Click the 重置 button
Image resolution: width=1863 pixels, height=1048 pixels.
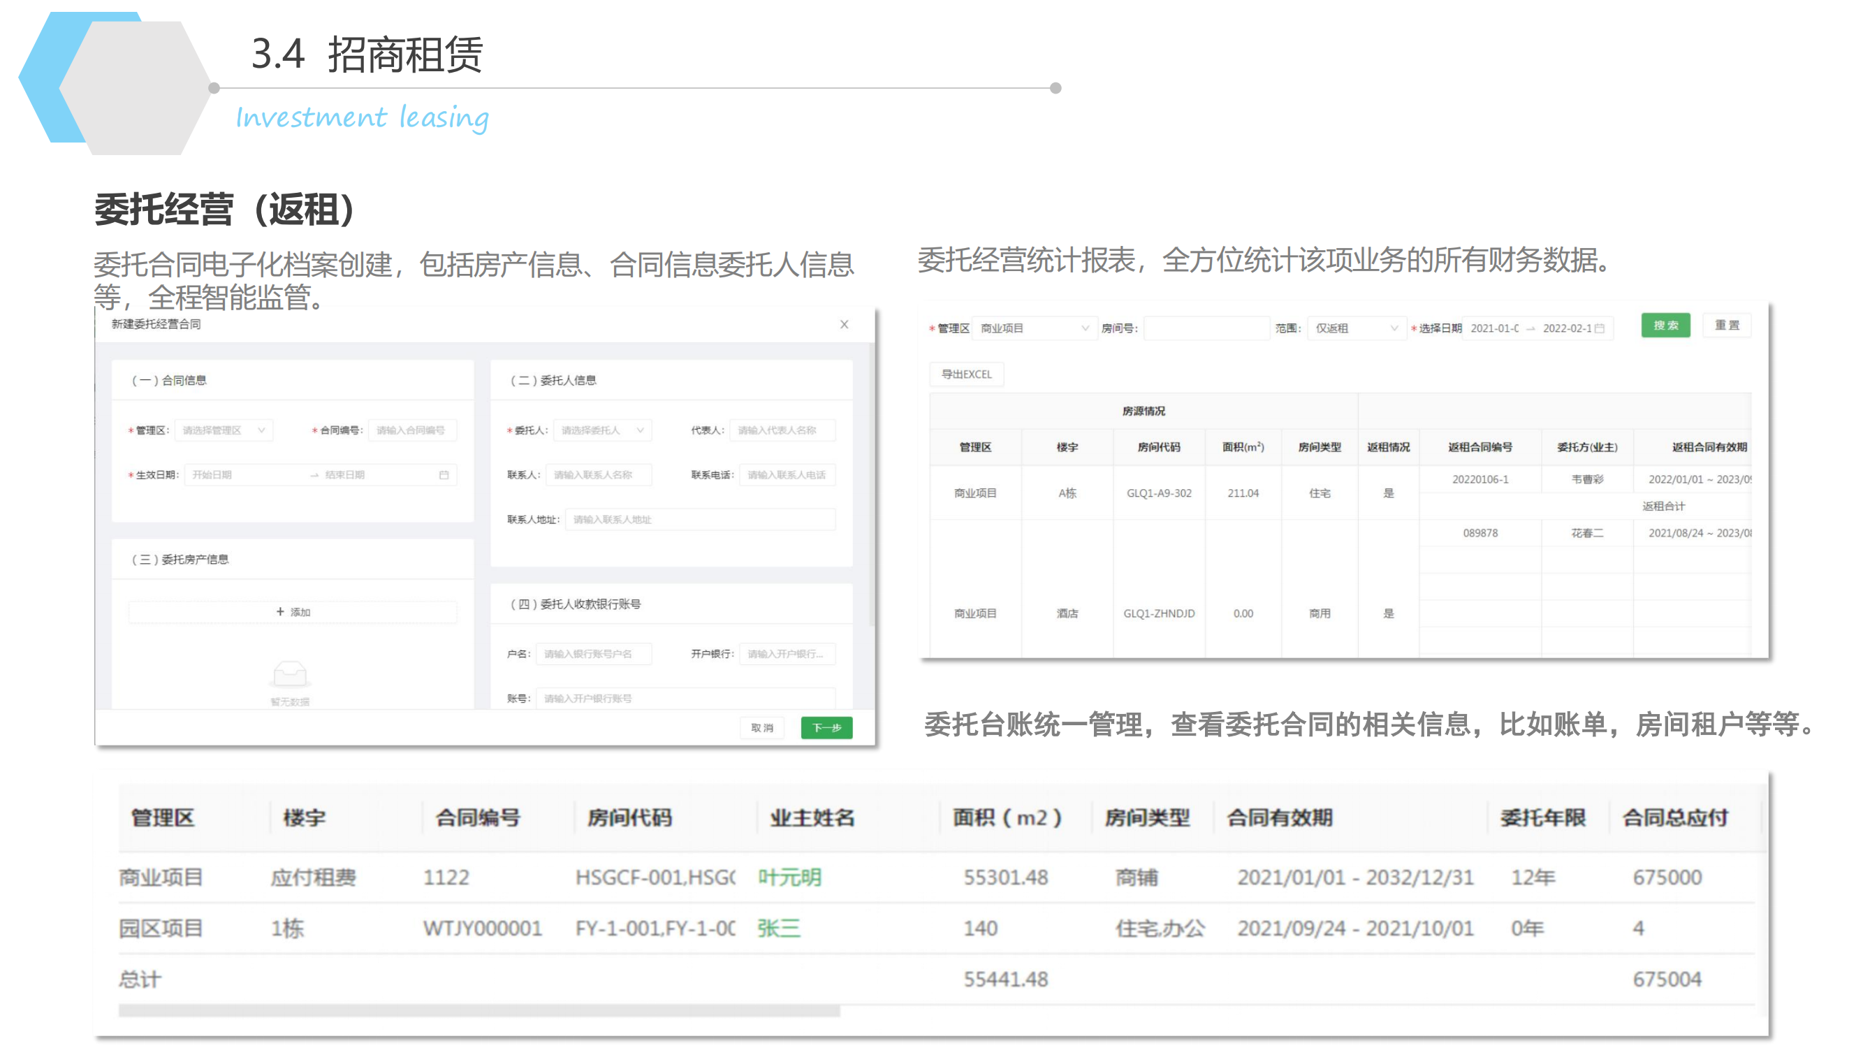[1726, 326]
